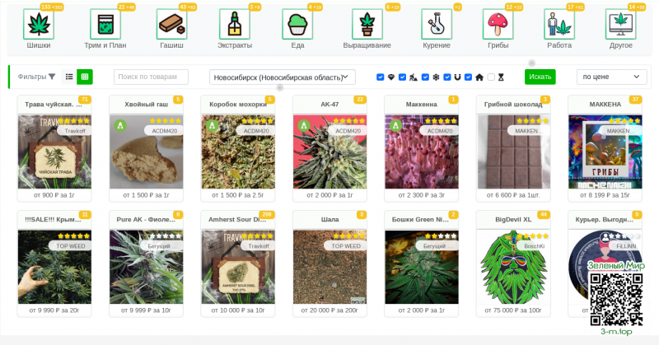Expand the 'по цене' sort dropdown
The width and height of the screenshot is (659, 345).
coord(611,77)
